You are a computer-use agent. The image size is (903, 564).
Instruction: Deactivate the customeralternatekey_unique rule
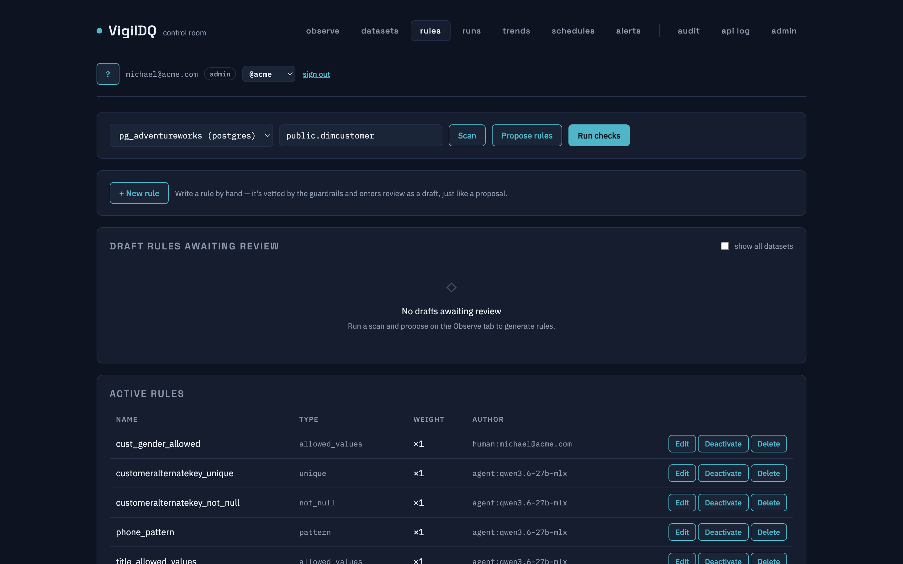click(723, 473)
